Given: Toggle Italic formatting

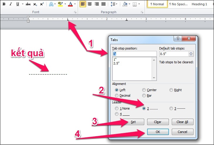Looking at the screenshot, I should pyautogui.click(x=11, y=4).
